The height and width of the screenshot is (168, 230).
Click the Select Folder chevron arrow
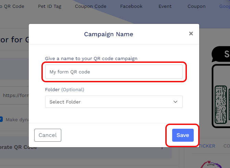coord(176,102)
